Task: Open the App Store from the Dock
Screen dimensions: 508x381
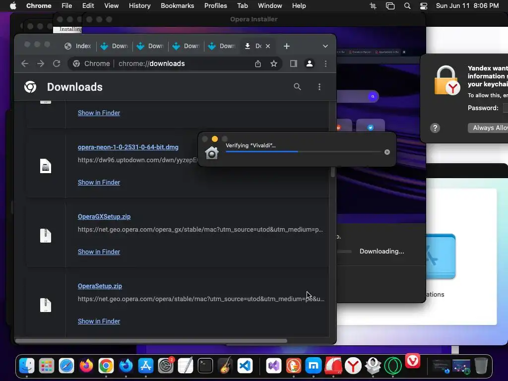Action: tap(146, 366)
